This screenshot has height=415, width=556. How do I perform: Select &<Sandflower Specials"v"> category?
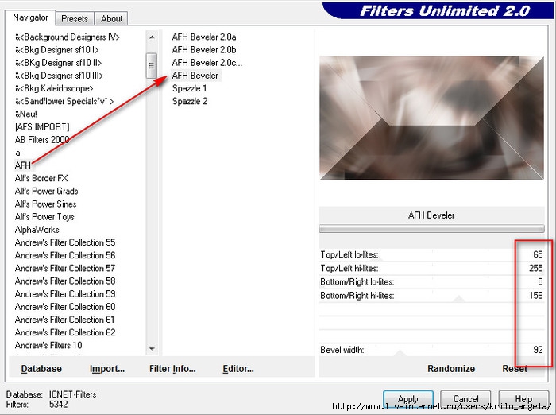tap(64, 101)
